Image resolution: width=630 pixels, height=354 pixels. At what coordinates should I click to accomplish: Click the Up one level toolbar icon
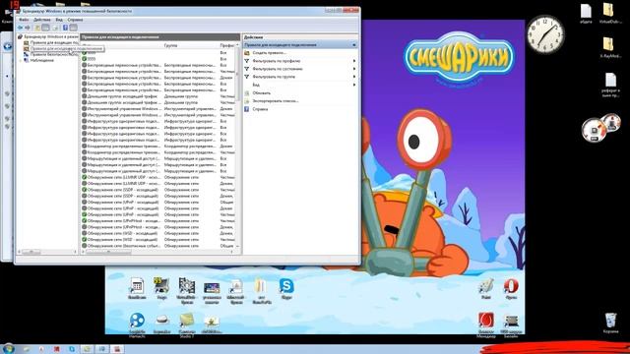[37, 28]
